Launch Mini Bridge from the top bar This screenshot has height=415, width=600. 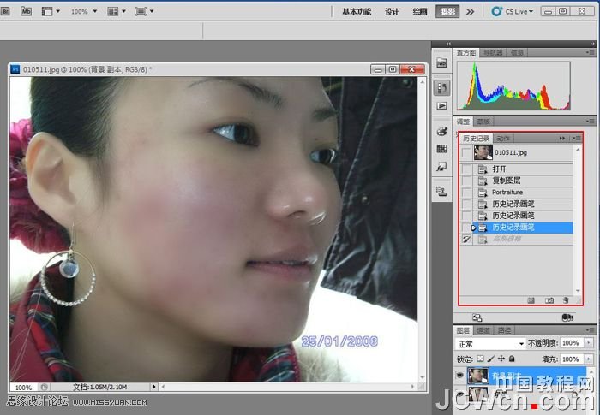[x=26, y=11]
